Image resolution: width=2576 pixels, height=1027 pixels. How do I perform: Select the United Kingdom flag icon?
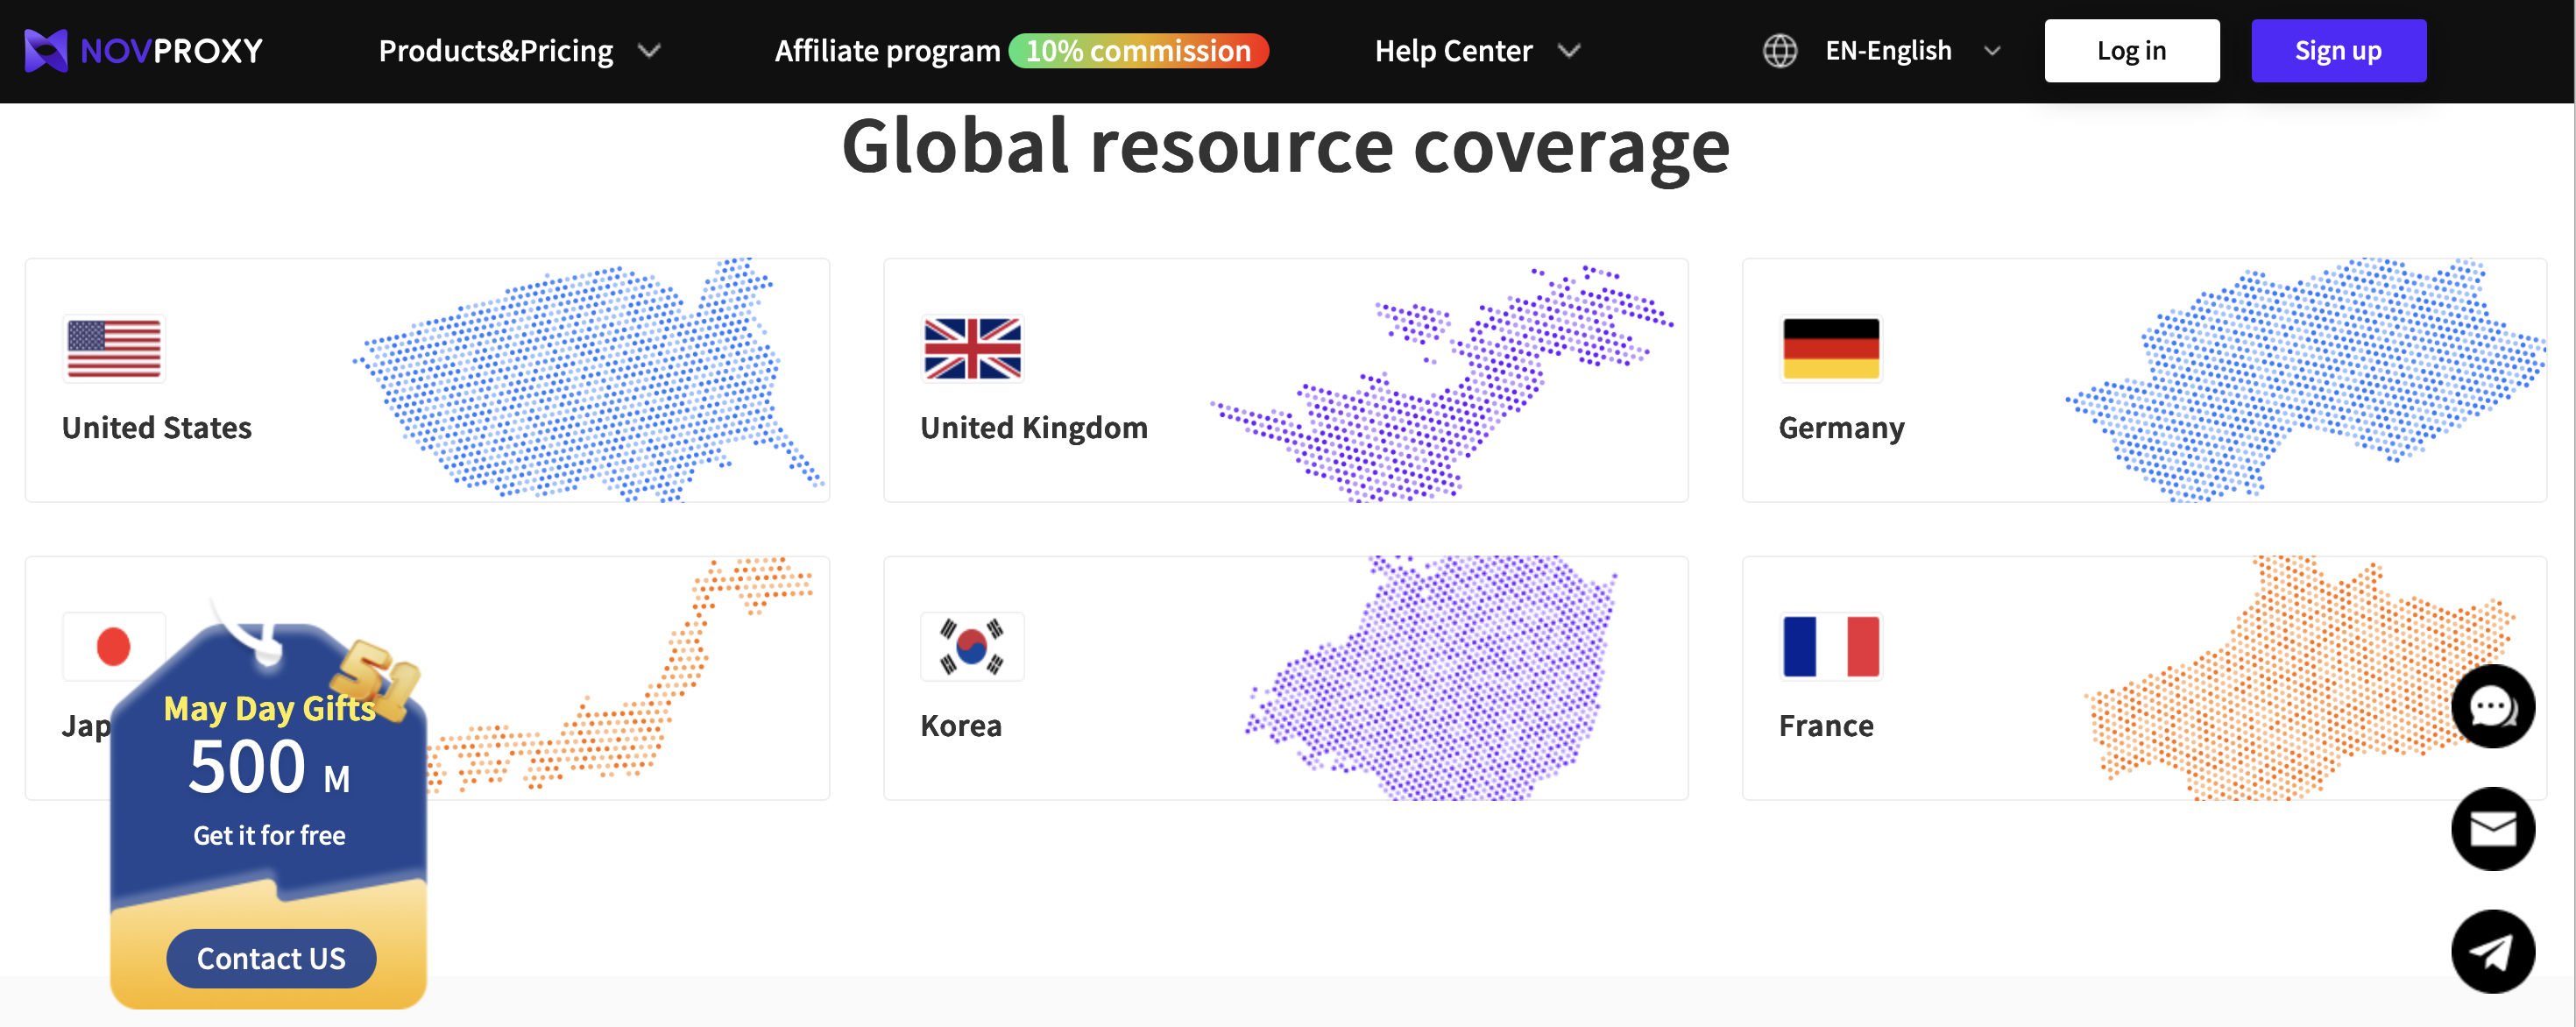click(971, 348)
